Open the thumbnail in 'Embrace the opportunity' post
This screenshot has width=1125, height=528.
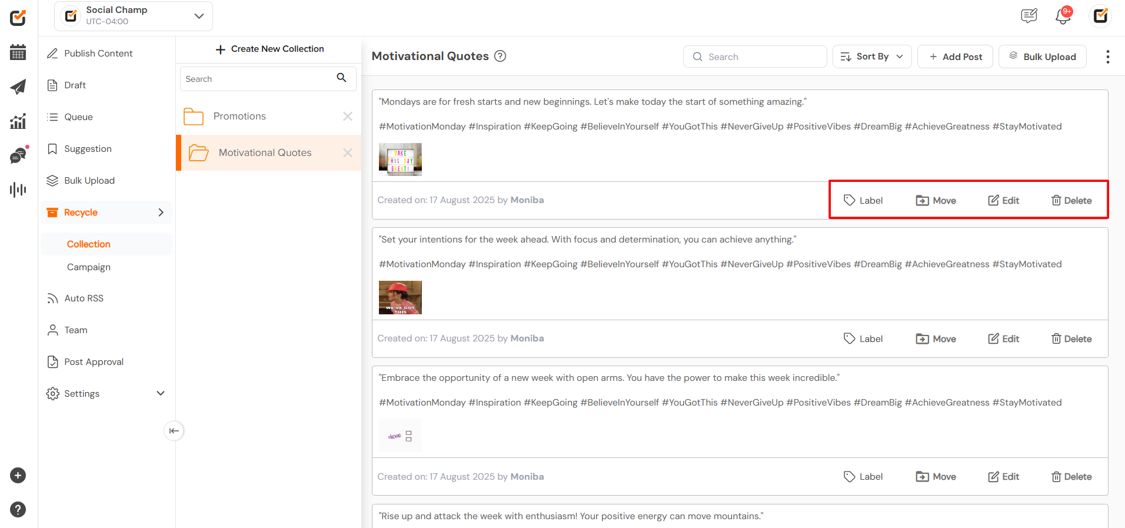[x=400, y=436]
